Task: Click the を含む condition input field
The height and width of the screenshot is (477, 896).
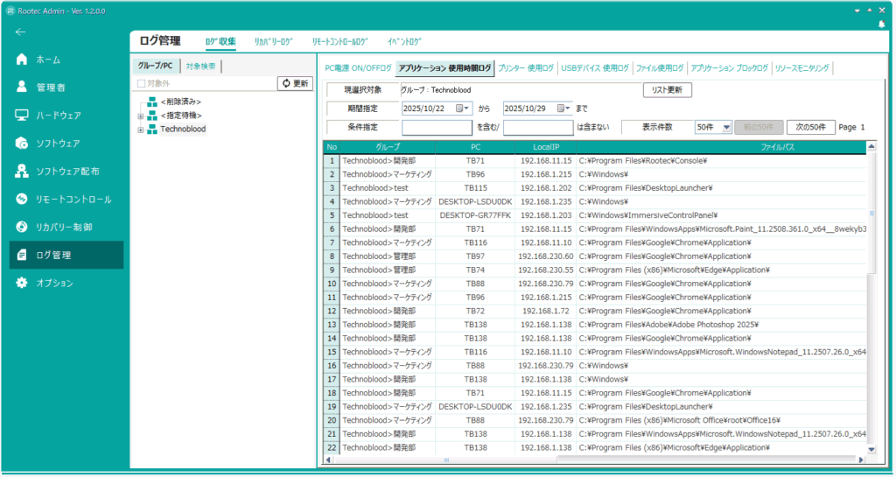Action: (x=437, y=128)
